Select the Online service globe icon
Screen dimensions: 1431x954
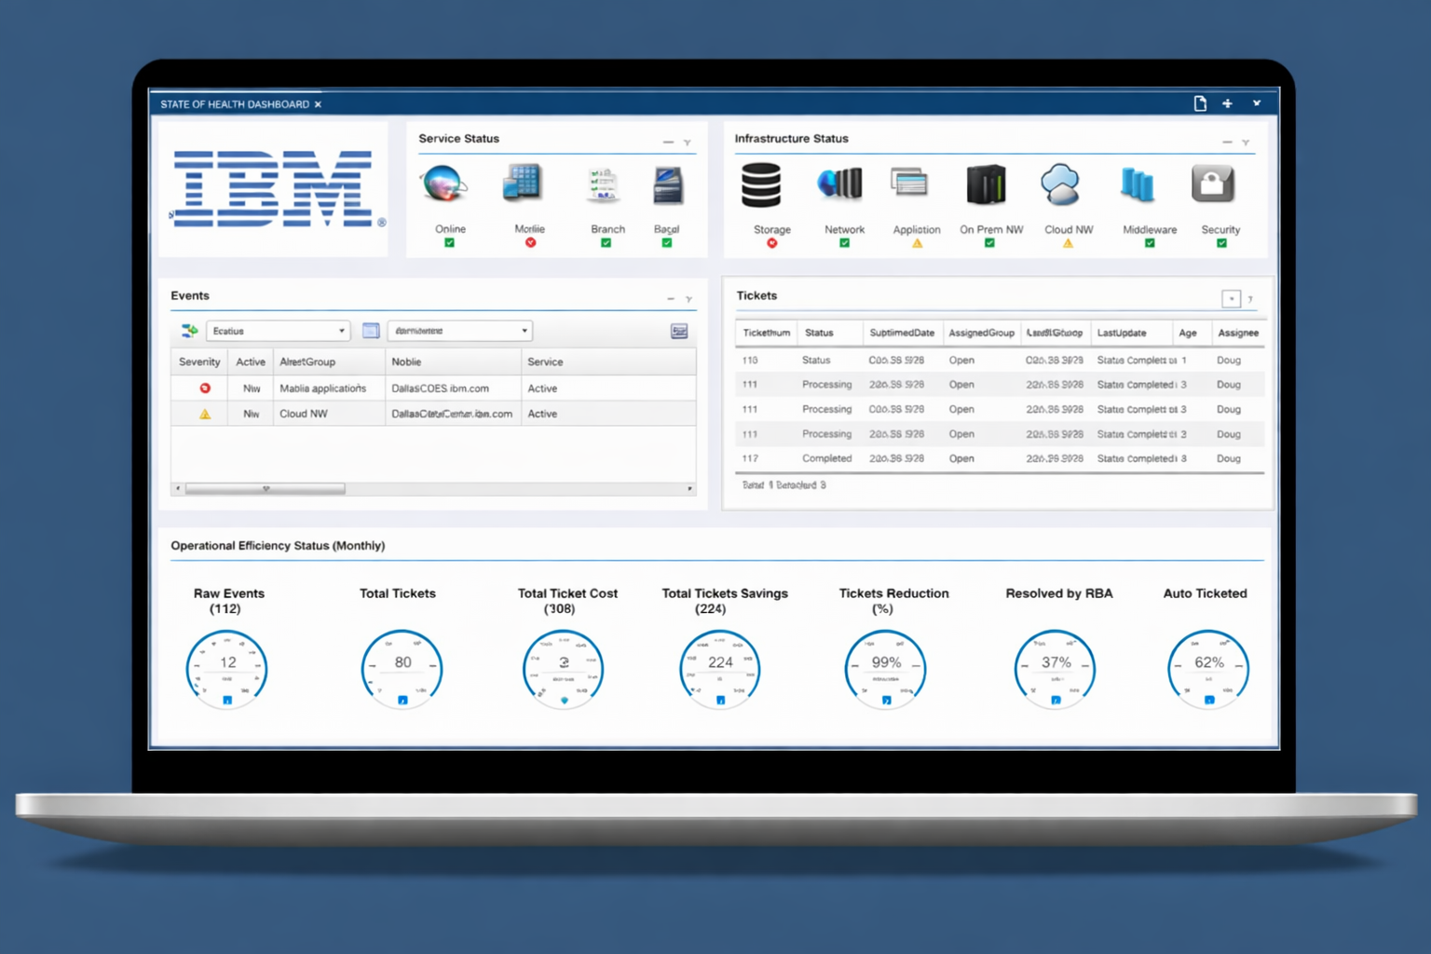click(443, 184)
